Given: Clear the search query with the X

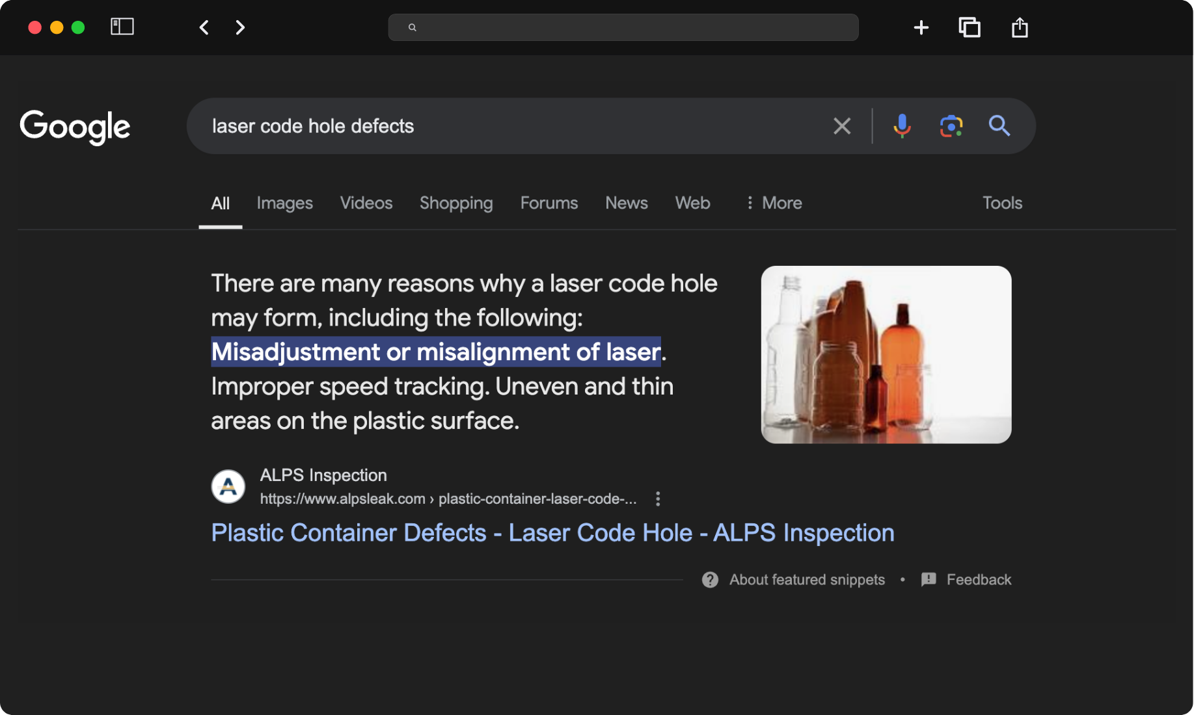Looking at the screenshot, I should pyautogui.click(x=842, y=126).
